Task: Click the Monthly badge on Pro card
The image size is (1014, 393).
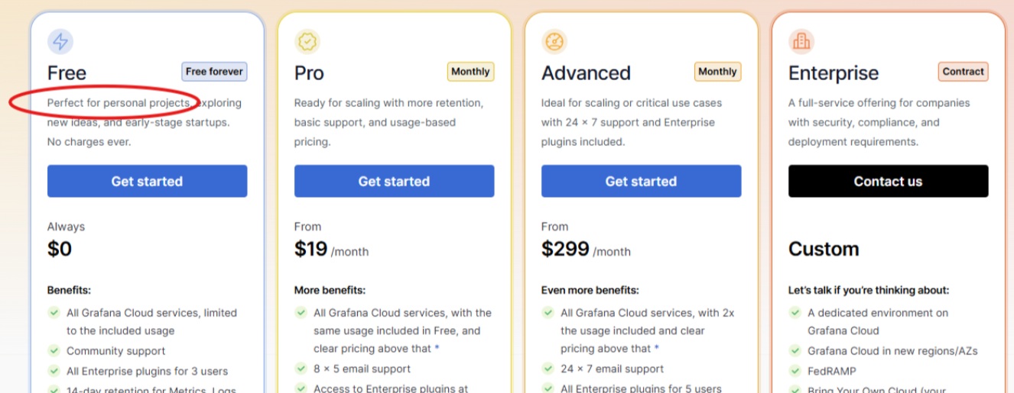Action: [x=470, y=72]
